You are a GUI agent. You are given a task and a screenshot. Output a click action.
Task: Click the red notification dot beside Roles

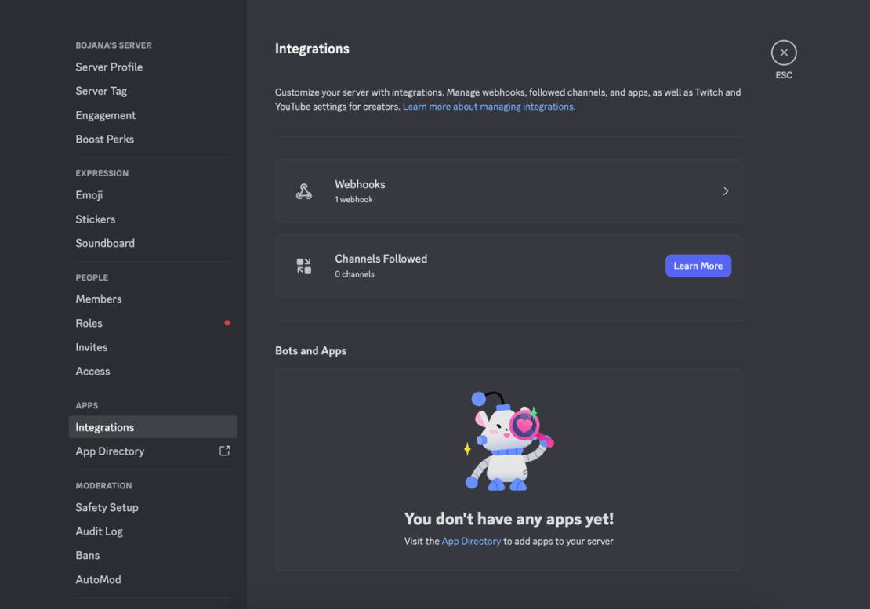coord(227,322)
